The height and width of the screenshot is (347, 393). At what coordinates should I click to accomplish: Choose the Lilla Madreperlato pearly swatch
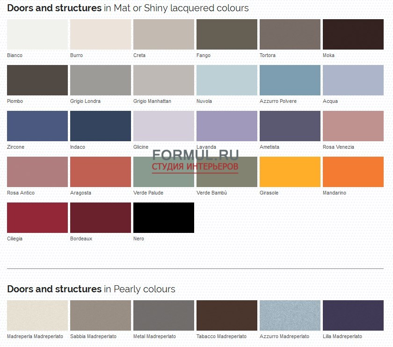pos(353,315)
